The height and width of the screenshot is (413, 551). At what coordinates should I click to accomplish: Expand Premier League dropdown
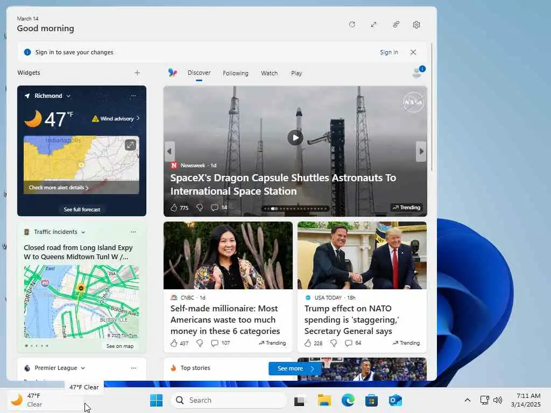click(x=83, y=368)
